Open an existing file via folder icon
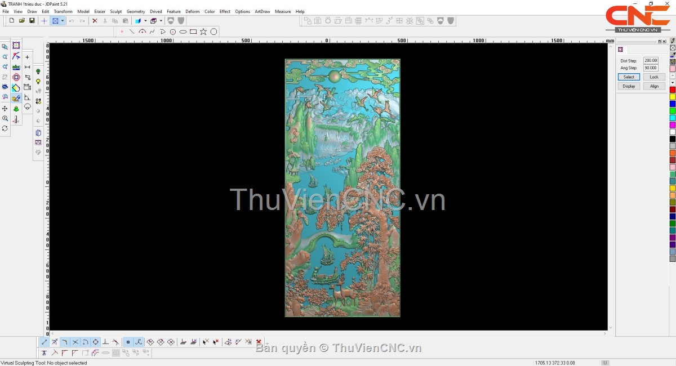The height and width of the screenshot is (366, 676). [x=22, y=21]
